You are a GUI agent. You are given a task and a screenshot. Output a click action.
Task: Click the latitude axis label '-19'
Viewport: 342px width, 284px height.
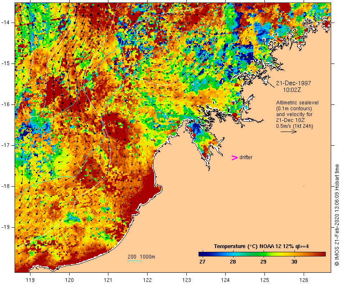(x=5, y=227)
